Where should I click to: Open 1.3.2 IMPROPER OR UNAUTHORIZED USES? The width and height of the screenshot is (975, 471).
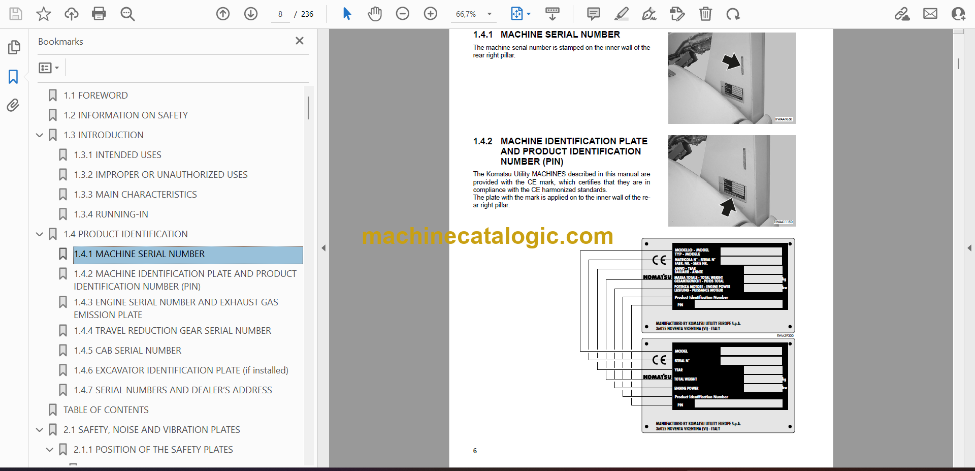pyautogui.click(x=160, y=175)
